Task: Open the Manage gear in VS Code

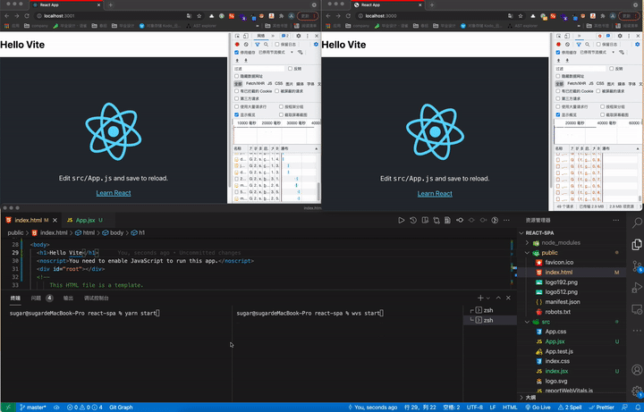Action: click(x=637, y=391)
